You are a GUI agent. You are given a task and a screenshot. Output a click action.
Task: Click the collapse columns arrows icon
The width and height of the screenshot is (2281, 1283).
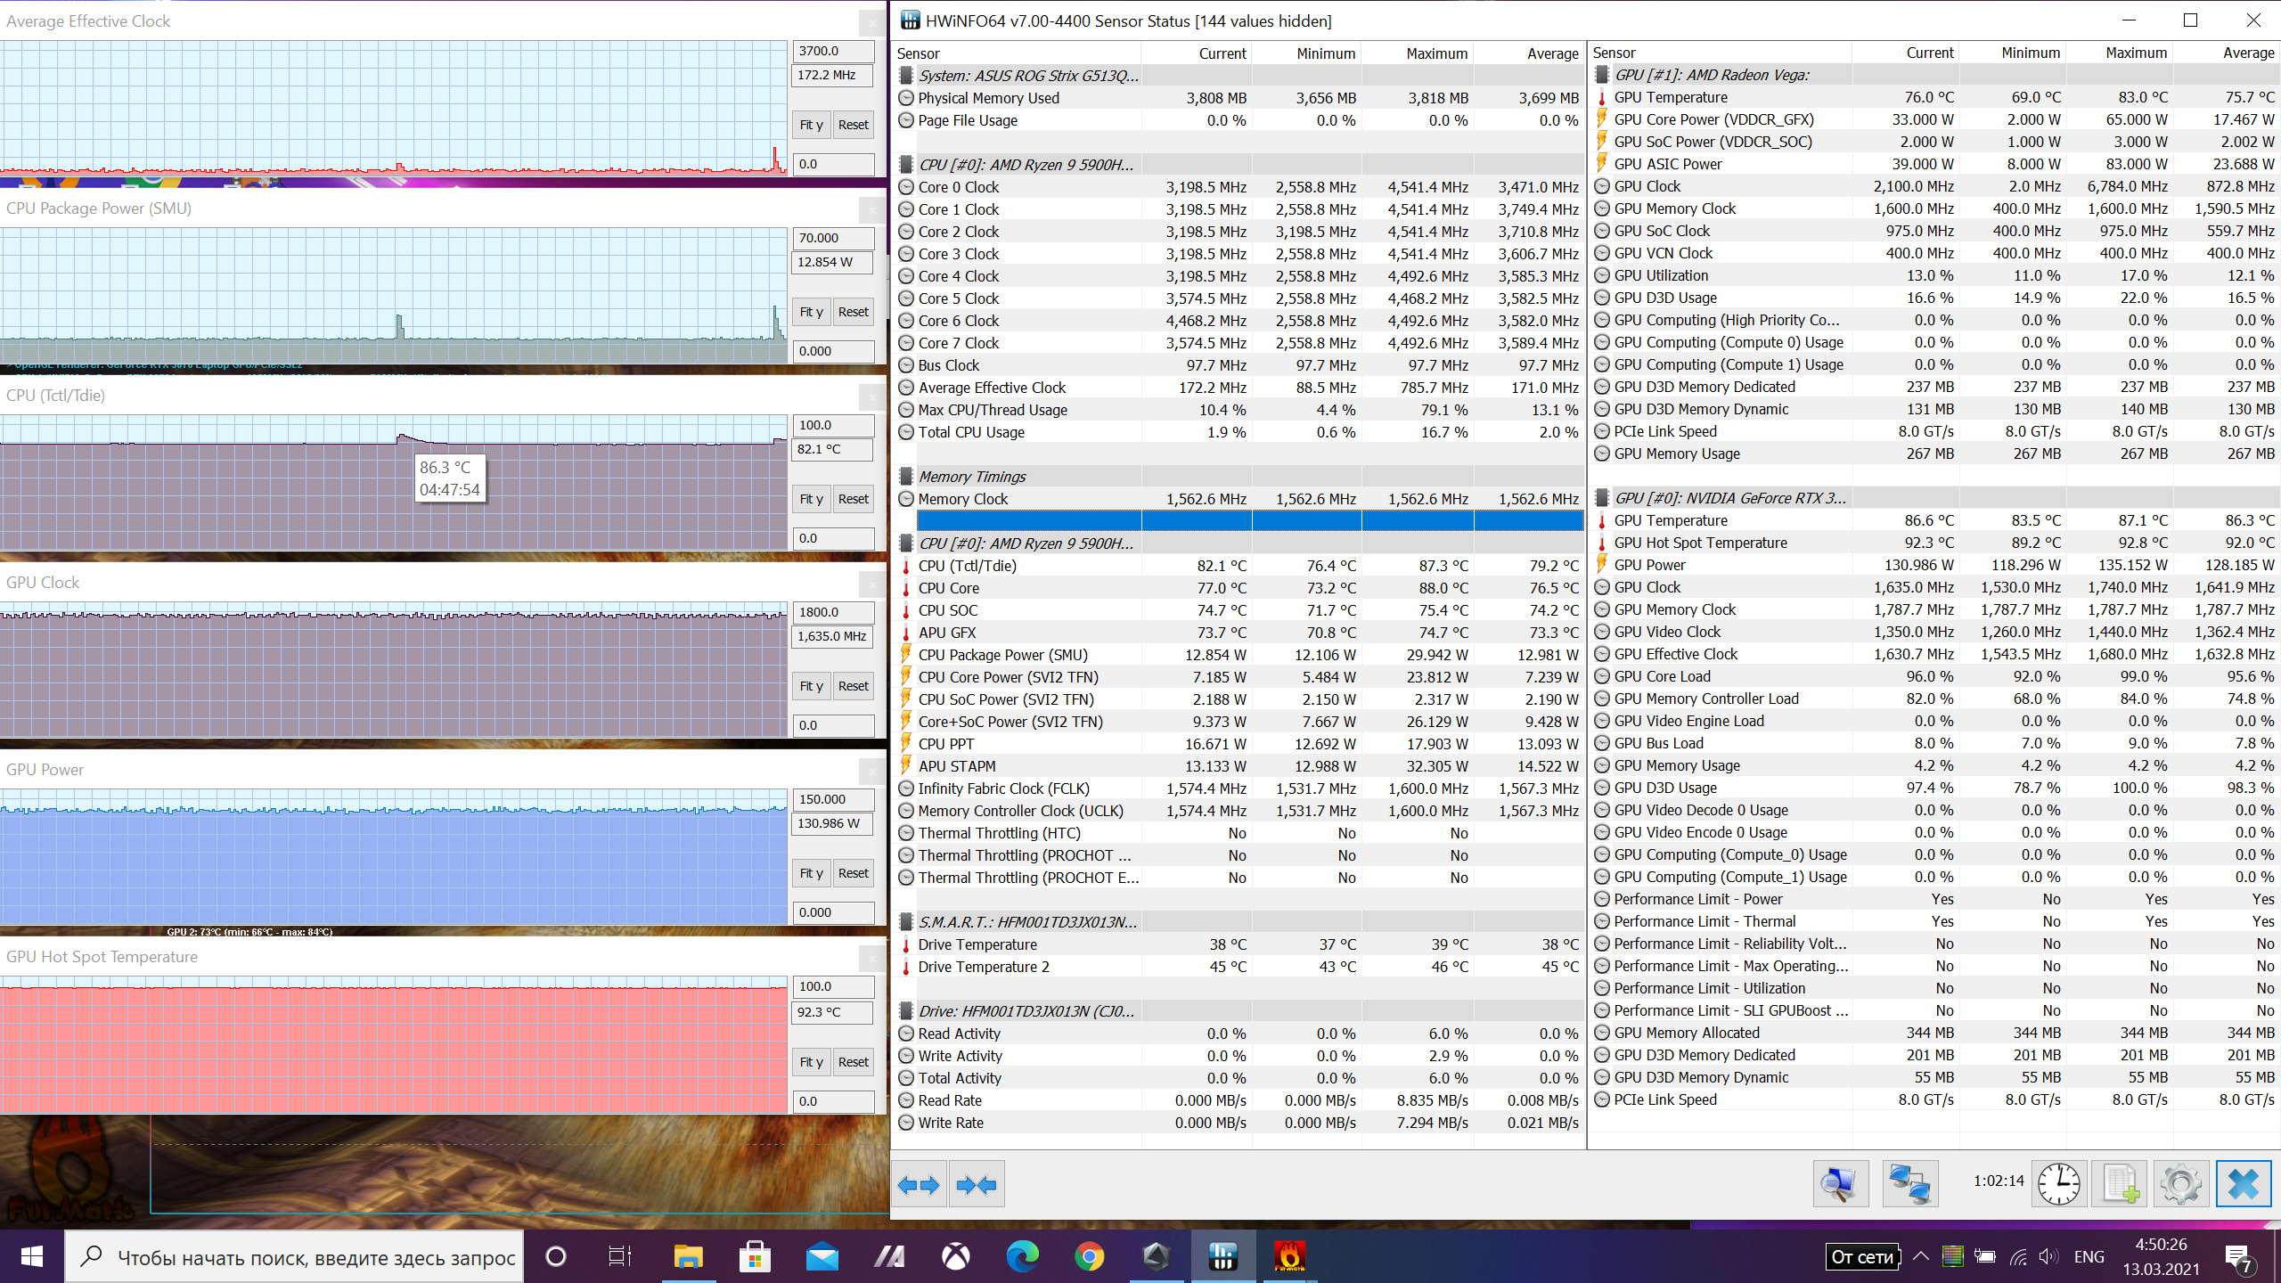pos(977,1184)
